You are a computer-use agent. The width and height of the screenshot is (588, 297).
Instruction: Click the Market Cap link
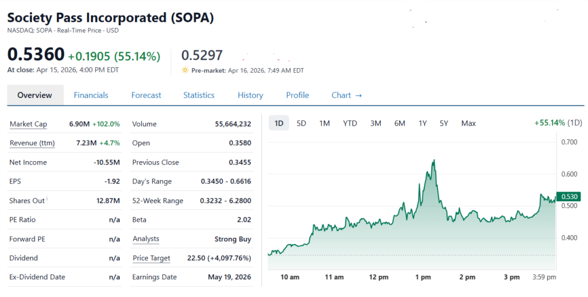[28, 124]
